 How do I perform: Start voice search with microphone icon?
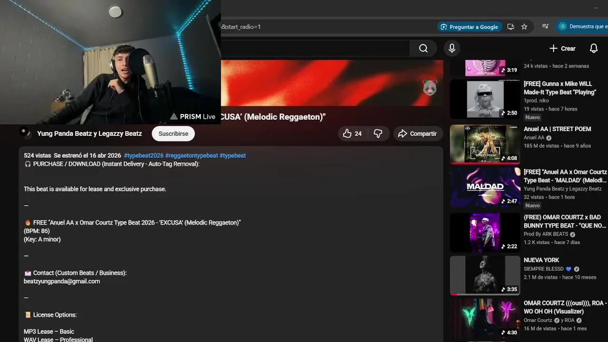coord(452,48)
